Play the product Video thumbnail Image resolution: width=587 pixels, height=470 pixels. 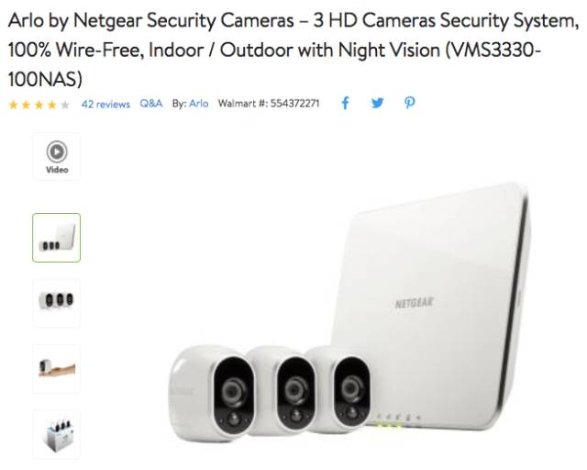click(57, 157)
